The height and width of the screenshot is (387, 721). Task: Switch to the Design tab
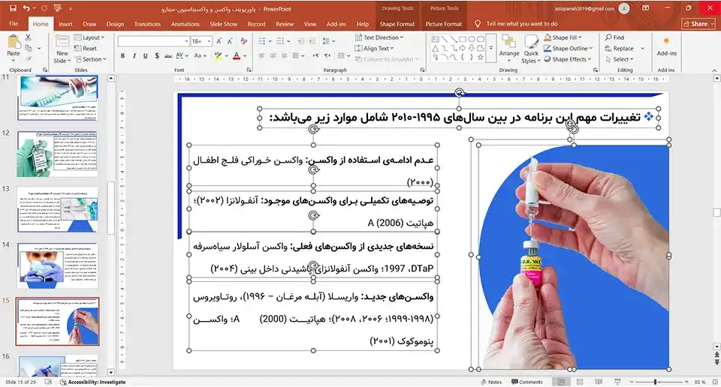tap(115, 24)
